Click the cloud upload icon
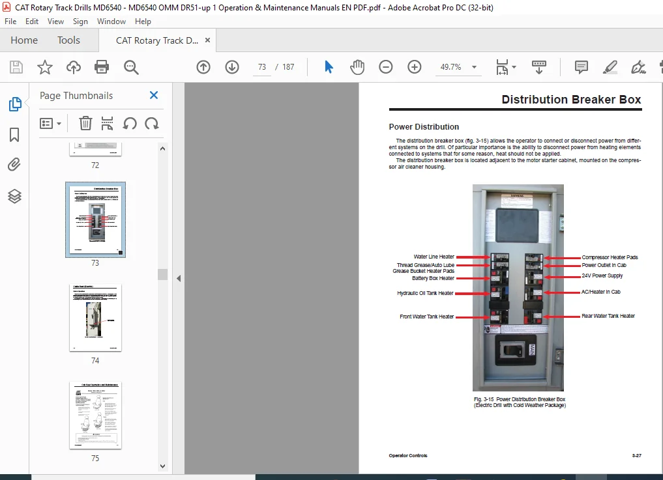This screenshot has height=480, width=663. click(74, 67)
